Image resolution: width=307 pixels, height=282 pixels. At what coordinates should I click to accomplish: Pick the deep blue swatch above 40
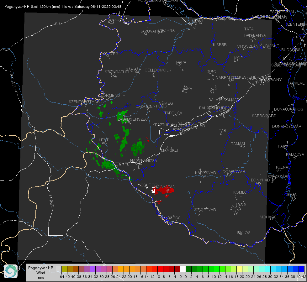pyautogui.click(x=302, y=269)
